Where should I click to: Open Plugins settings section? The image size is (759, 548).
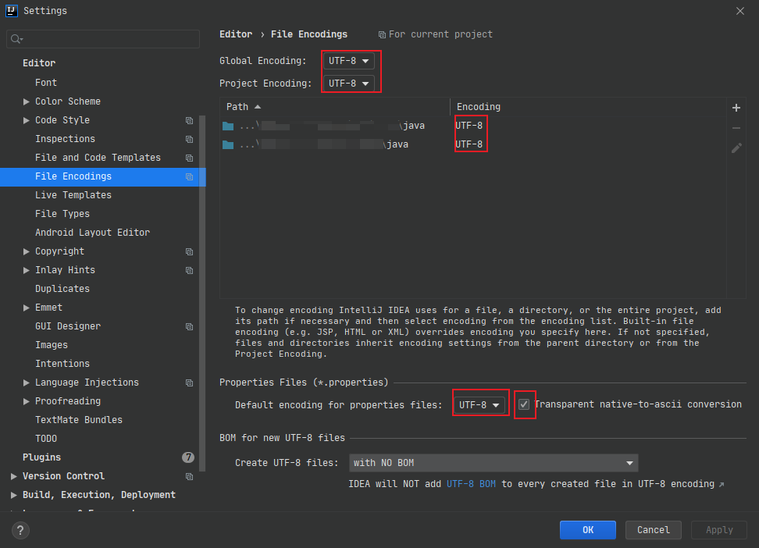41,457
